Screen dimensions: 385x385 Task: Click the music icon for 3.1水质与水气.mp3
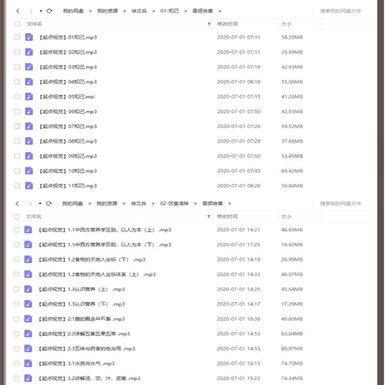[x=29, y=363]
